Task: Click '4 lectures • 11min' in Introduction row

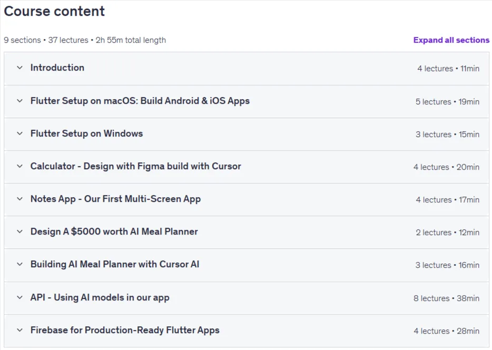Action: (x=448, y=69)
